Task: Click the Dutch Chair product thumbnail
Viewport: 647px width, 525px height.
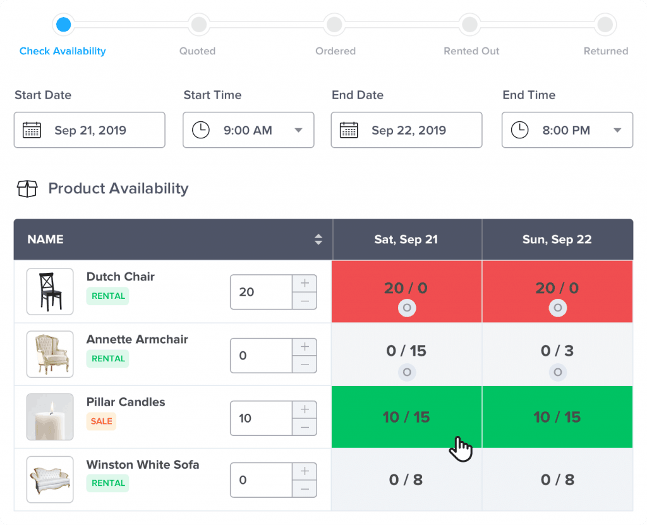Action: (50, 291)
